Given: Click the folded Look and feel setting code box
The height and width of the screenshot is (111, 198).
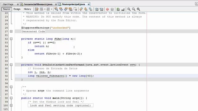Looking at the screenshot, I should pos(61,105).
